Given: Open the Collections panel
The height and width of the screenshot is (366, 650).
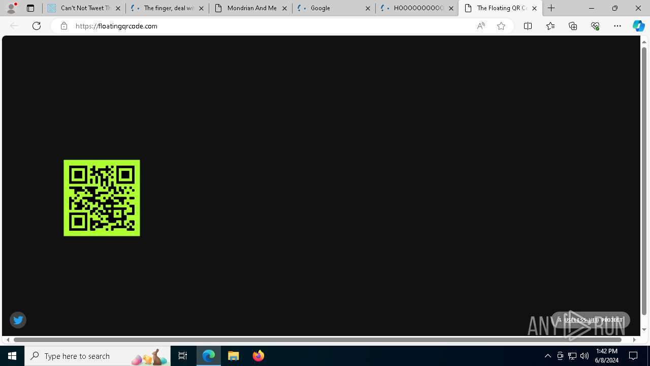Looking at the screenshot, I should tap(573, 26).
